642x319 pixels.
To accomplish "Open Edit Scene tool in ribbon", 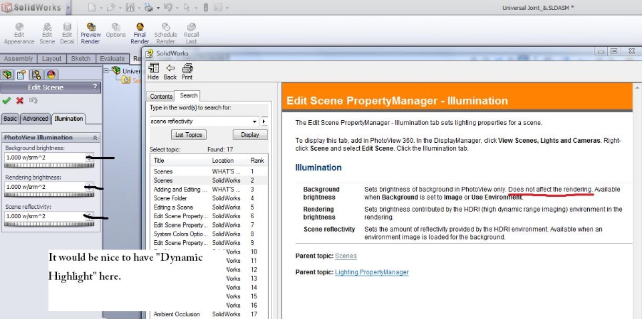I will click(x=47, y=33).
